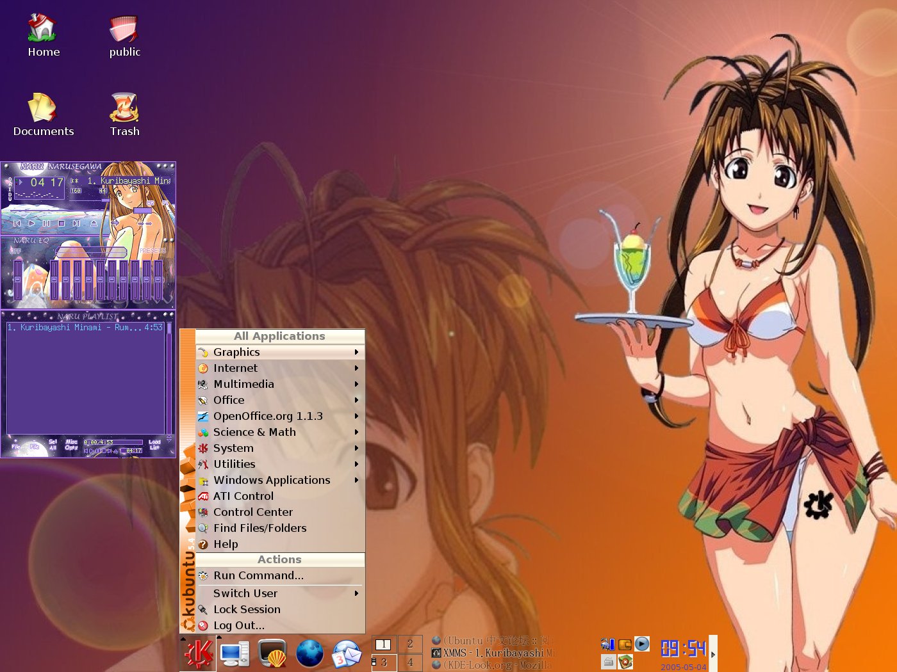Click Misc Opts in the playlist
Viewport: 897px width, 672px height.
(x=71, y=445)
